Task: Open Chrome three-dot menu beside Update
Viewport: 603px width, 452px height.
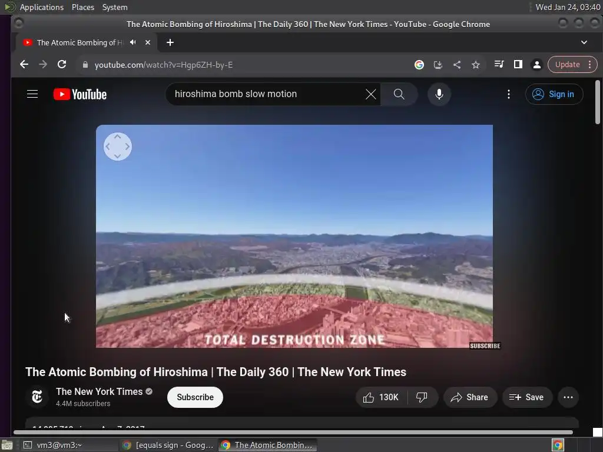Action: click(590, 65)
